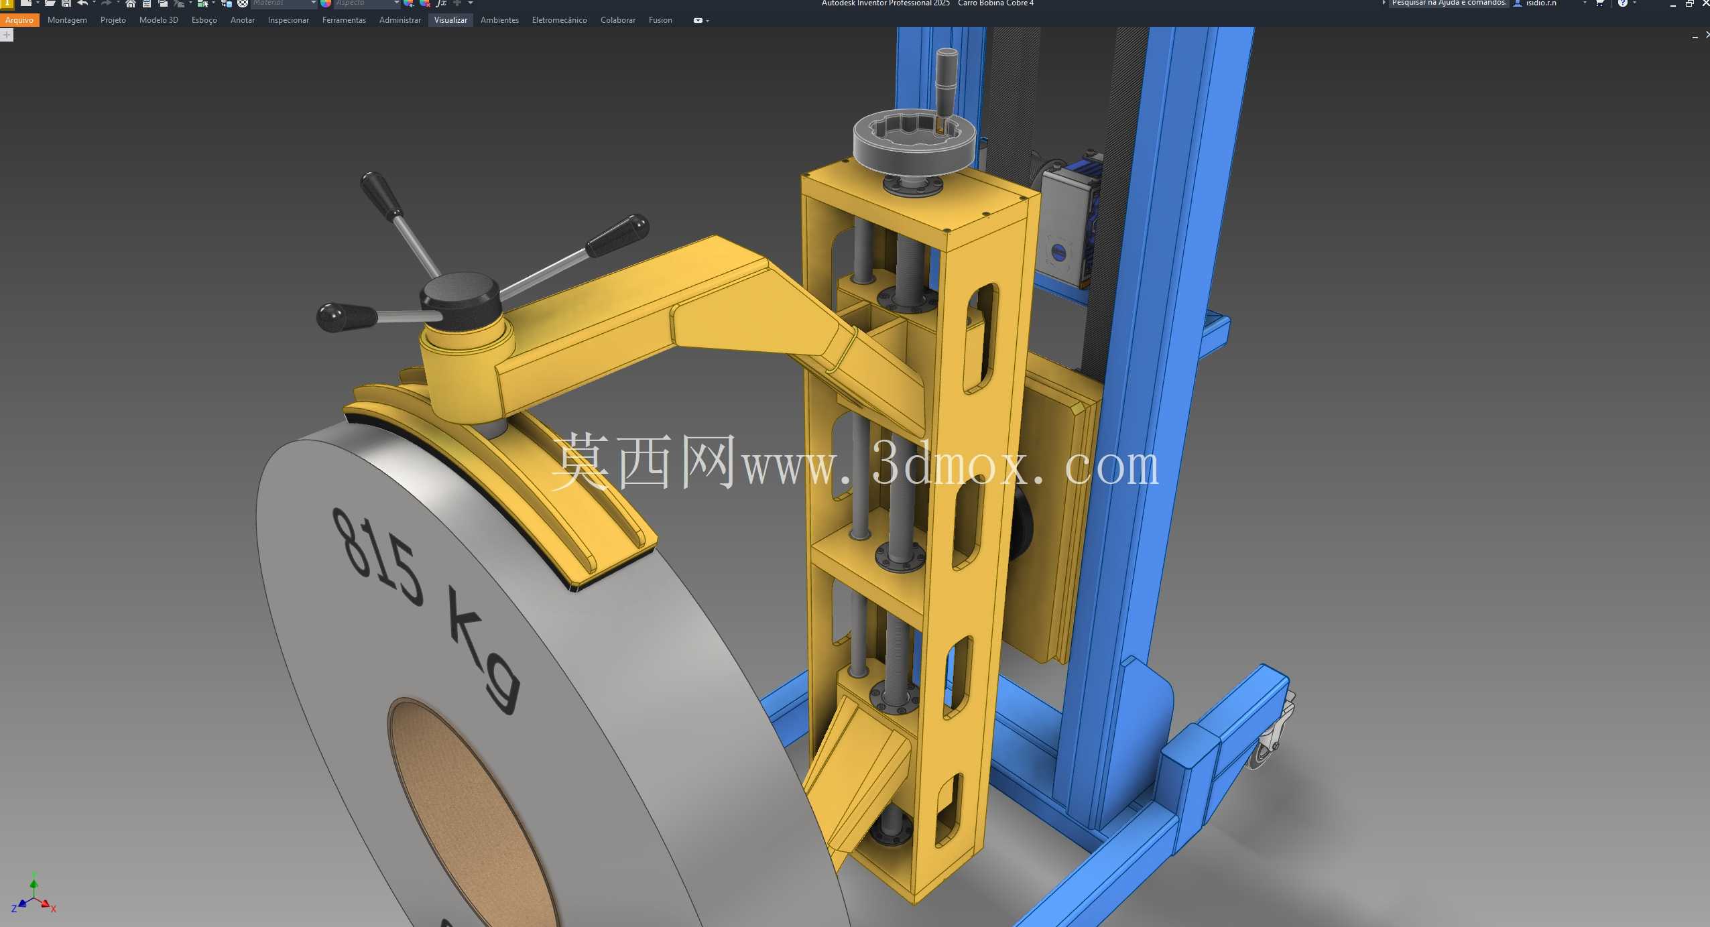Image resolution: width=1710 pixels, height=927 pixels.
Task: Click the checkered sphere icon
Action: click(243, 3)
